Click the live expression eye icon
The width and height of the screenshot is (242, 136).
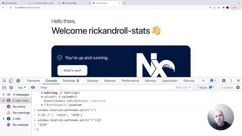pyautogui.click(x=33, y=88)
